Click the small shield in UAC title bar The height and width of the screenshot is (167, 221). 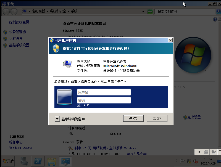(52, 40)
